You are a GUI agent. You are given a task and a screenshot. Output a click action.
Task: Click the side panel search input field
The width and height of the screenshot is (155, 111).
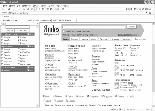tap(17, 27)
